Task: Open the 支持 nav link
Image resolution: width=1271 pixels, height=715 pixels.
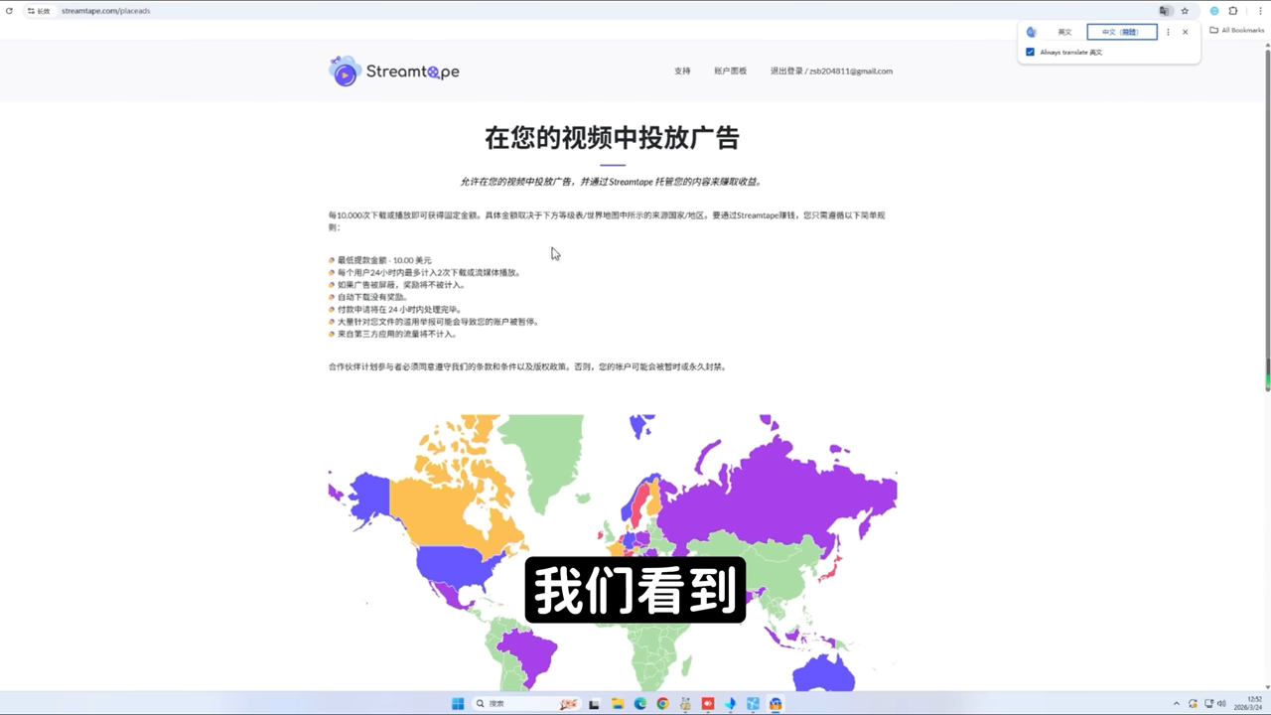Action: [x=682, y=71]
